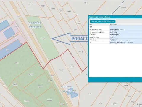142x107 pixels.
Task: Select the 797/1 value in the Broj_parcele row
Action: tap(112, 37)
